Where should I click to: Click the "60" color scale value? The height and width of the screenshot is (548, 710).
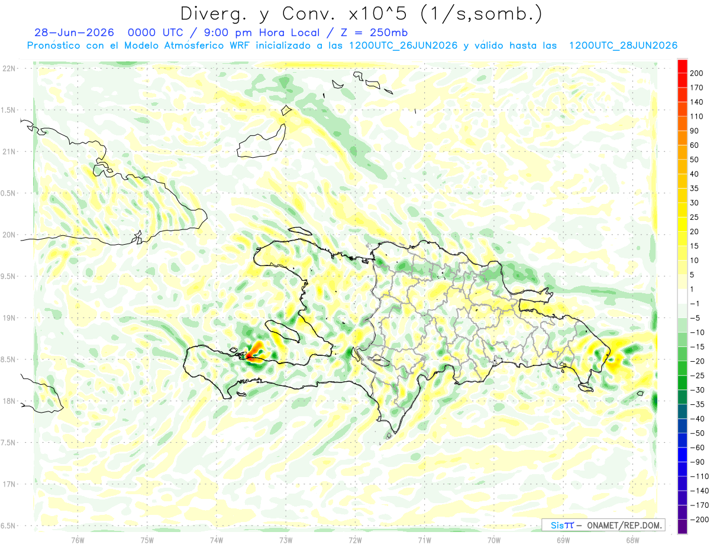pos(695,145)
